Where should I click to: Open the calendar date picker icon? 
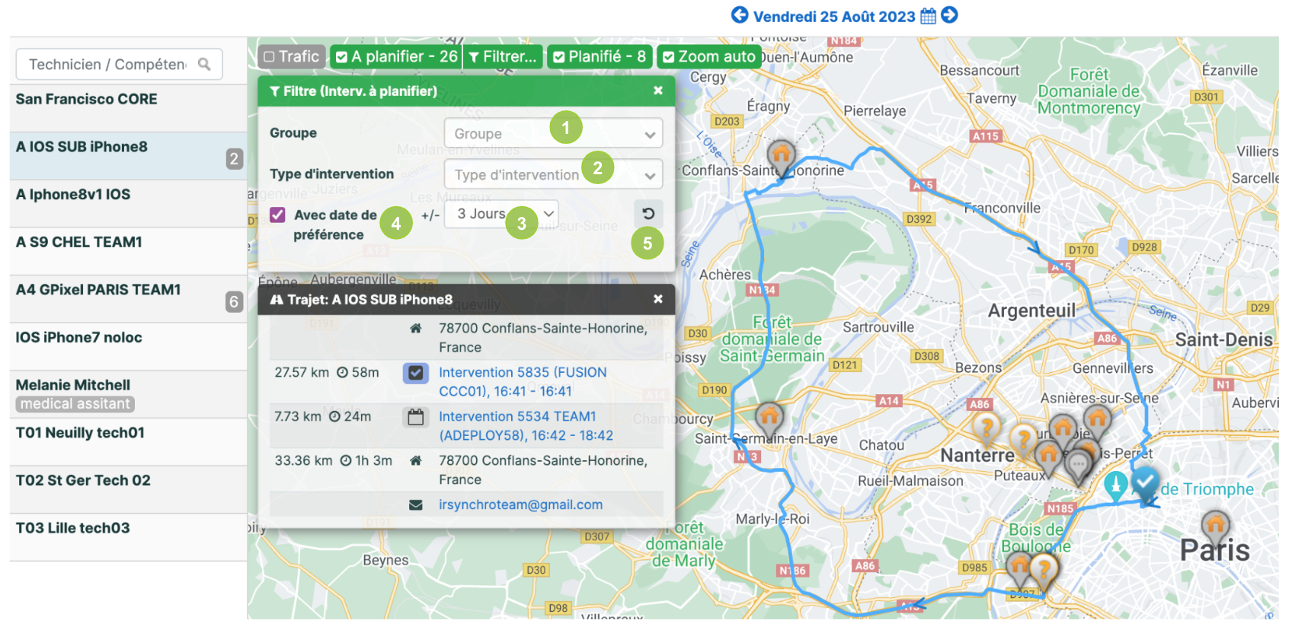pyautogui.click(x=928, y=16)
